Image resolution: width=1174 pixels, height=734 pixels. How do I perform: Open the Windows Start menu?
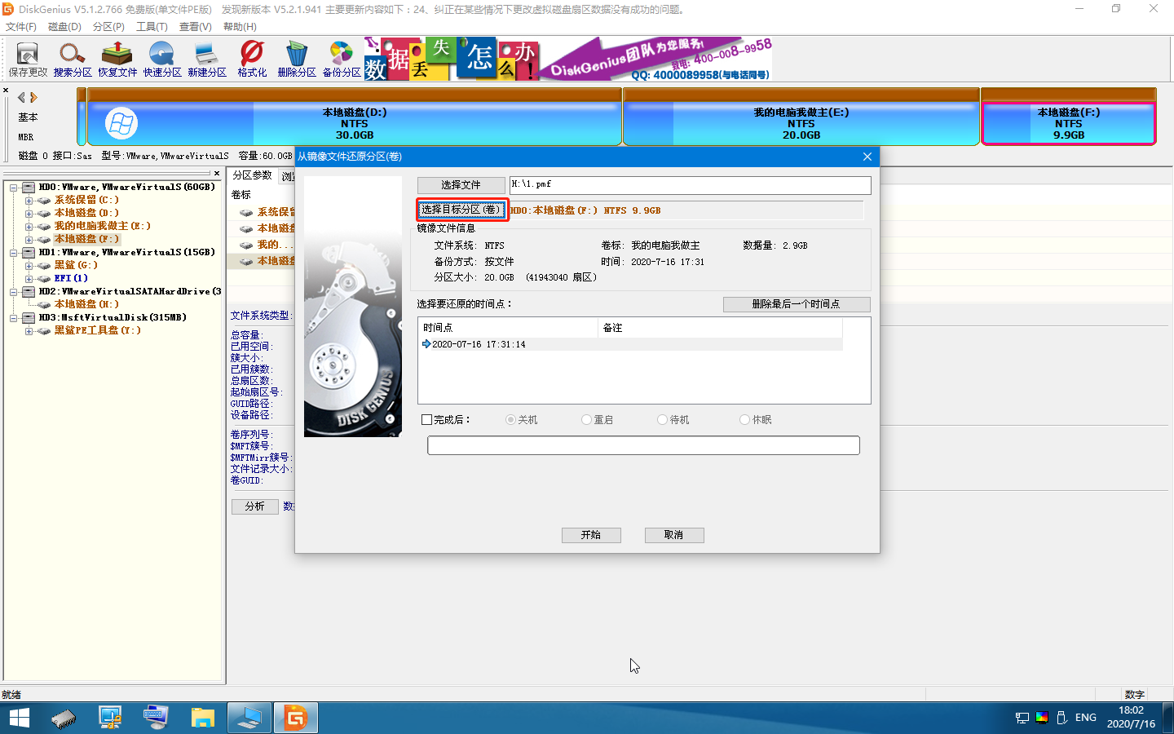point(19,718)
